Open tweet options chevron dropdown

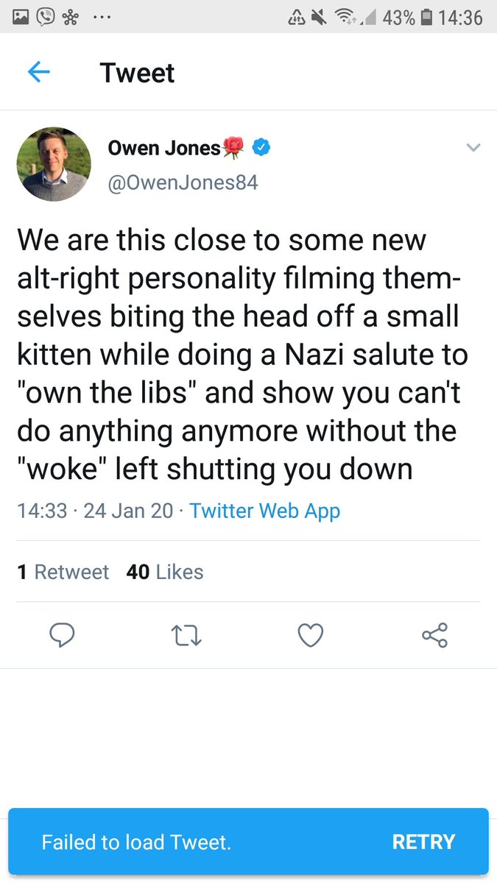coord(473,149)
